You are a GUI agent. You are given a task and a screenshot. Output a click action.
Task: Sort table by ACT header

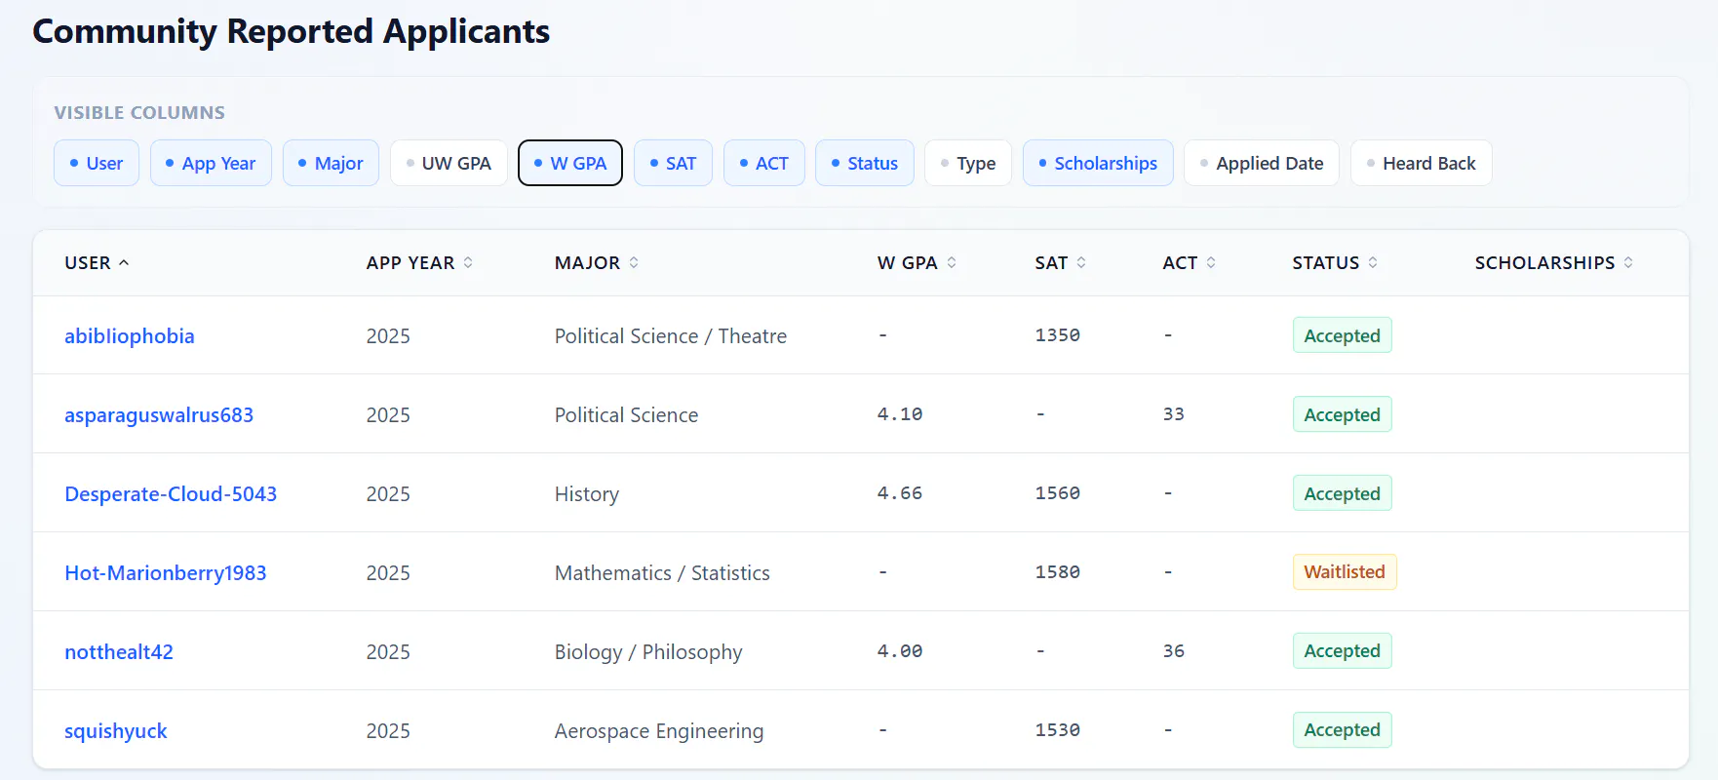tap(1189, 263)
